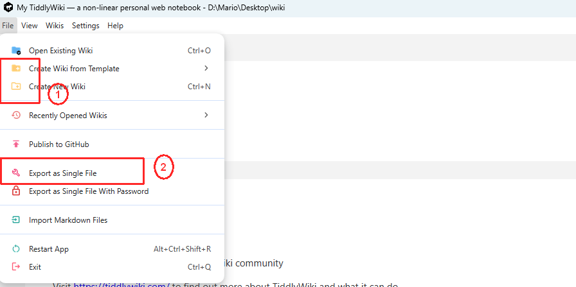Screen dimensions: 576x287
Task: Expand the Create Wiki from Template submenu arrow
Action: click(x=206, y=68)
